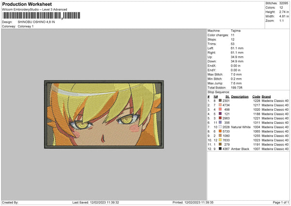
Task: Click the barcode under the worksheet title
Action: point(41,16)
